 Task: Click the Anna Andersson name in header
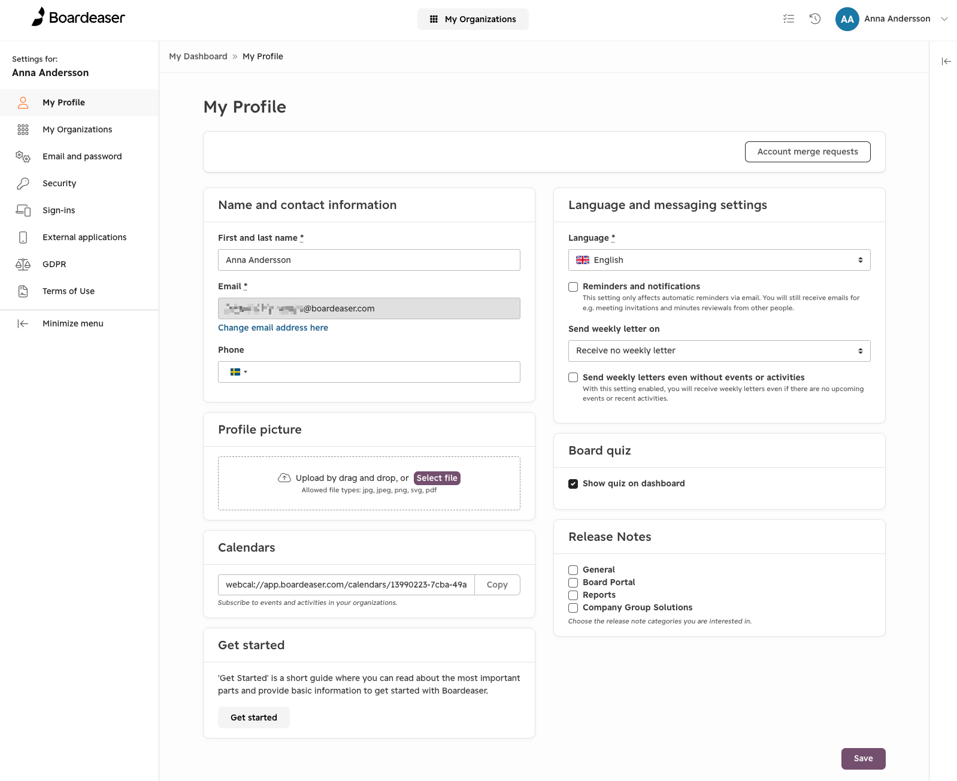[x=897, y=19]
